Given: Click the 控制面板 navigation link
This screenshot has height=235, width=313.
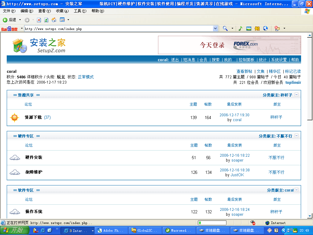Looking at the screenshot, I should click(246, 60).
